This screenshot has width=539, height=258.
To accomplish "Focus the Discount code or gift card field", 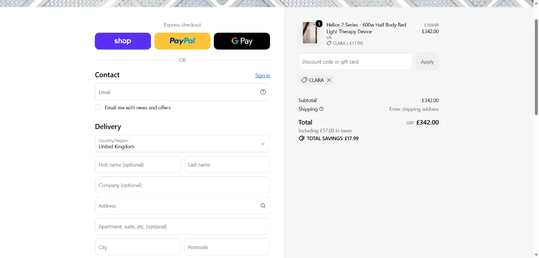I will tap(355, 62).
